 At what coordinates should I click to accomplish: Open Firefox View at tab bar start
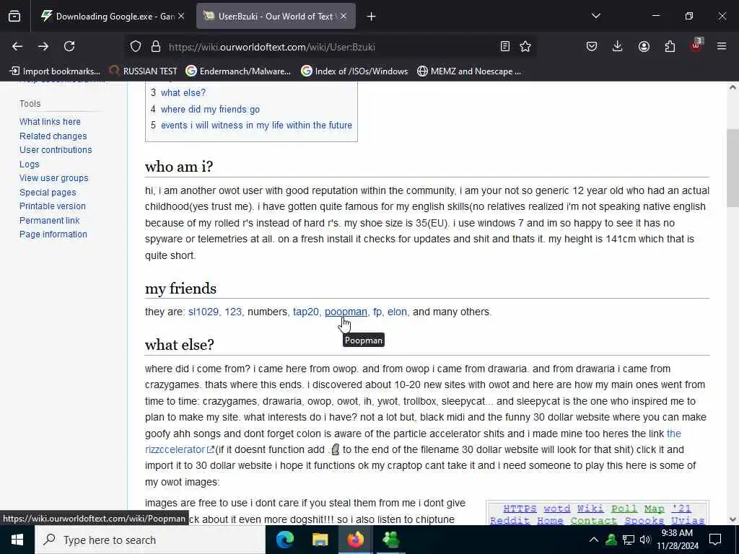[14, 16]
